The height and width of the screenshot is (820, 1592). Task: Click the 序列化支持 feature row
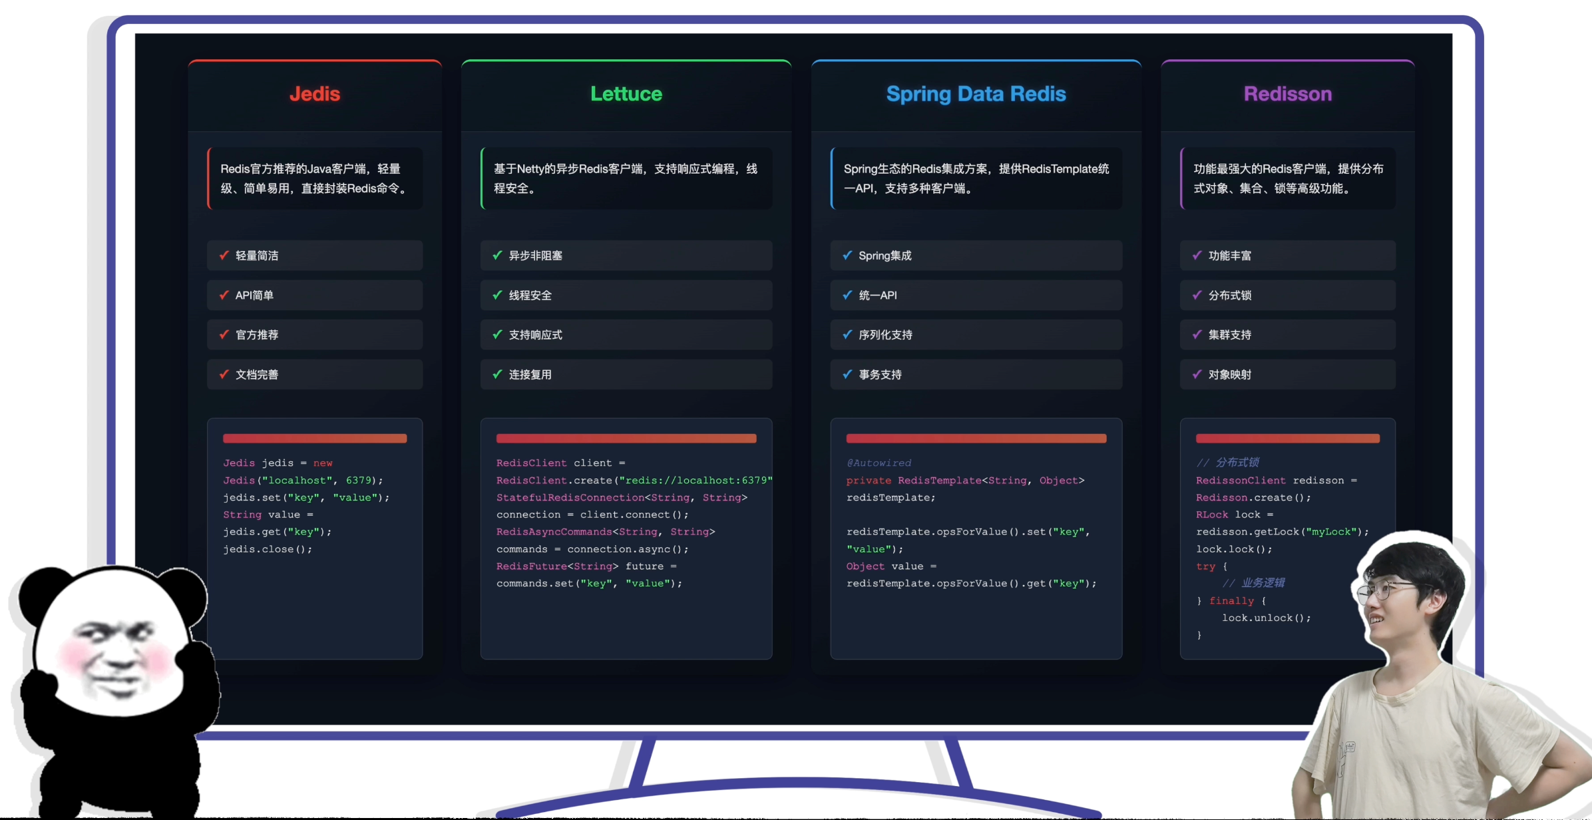coord(976,335)
